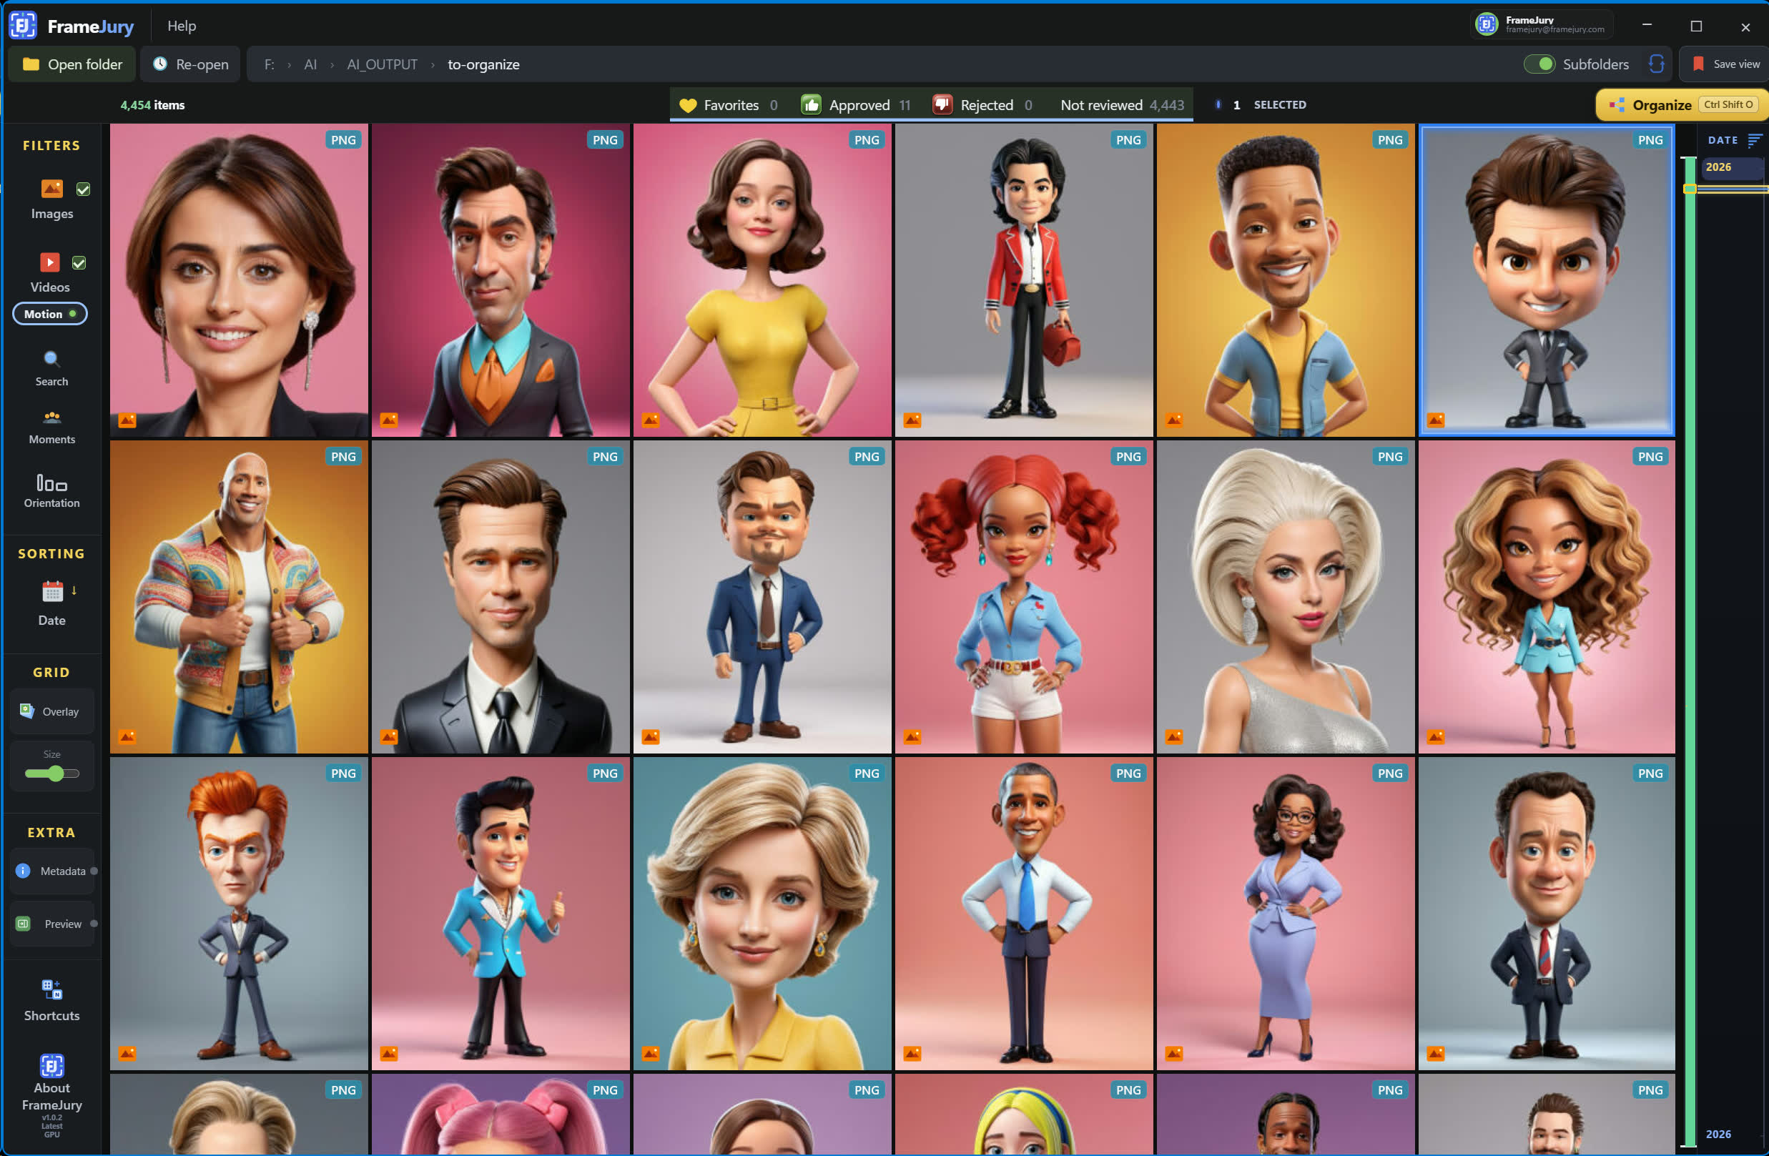Click the Images filter icon
The image size is (1769, 1156).
(x=51, y=189)
